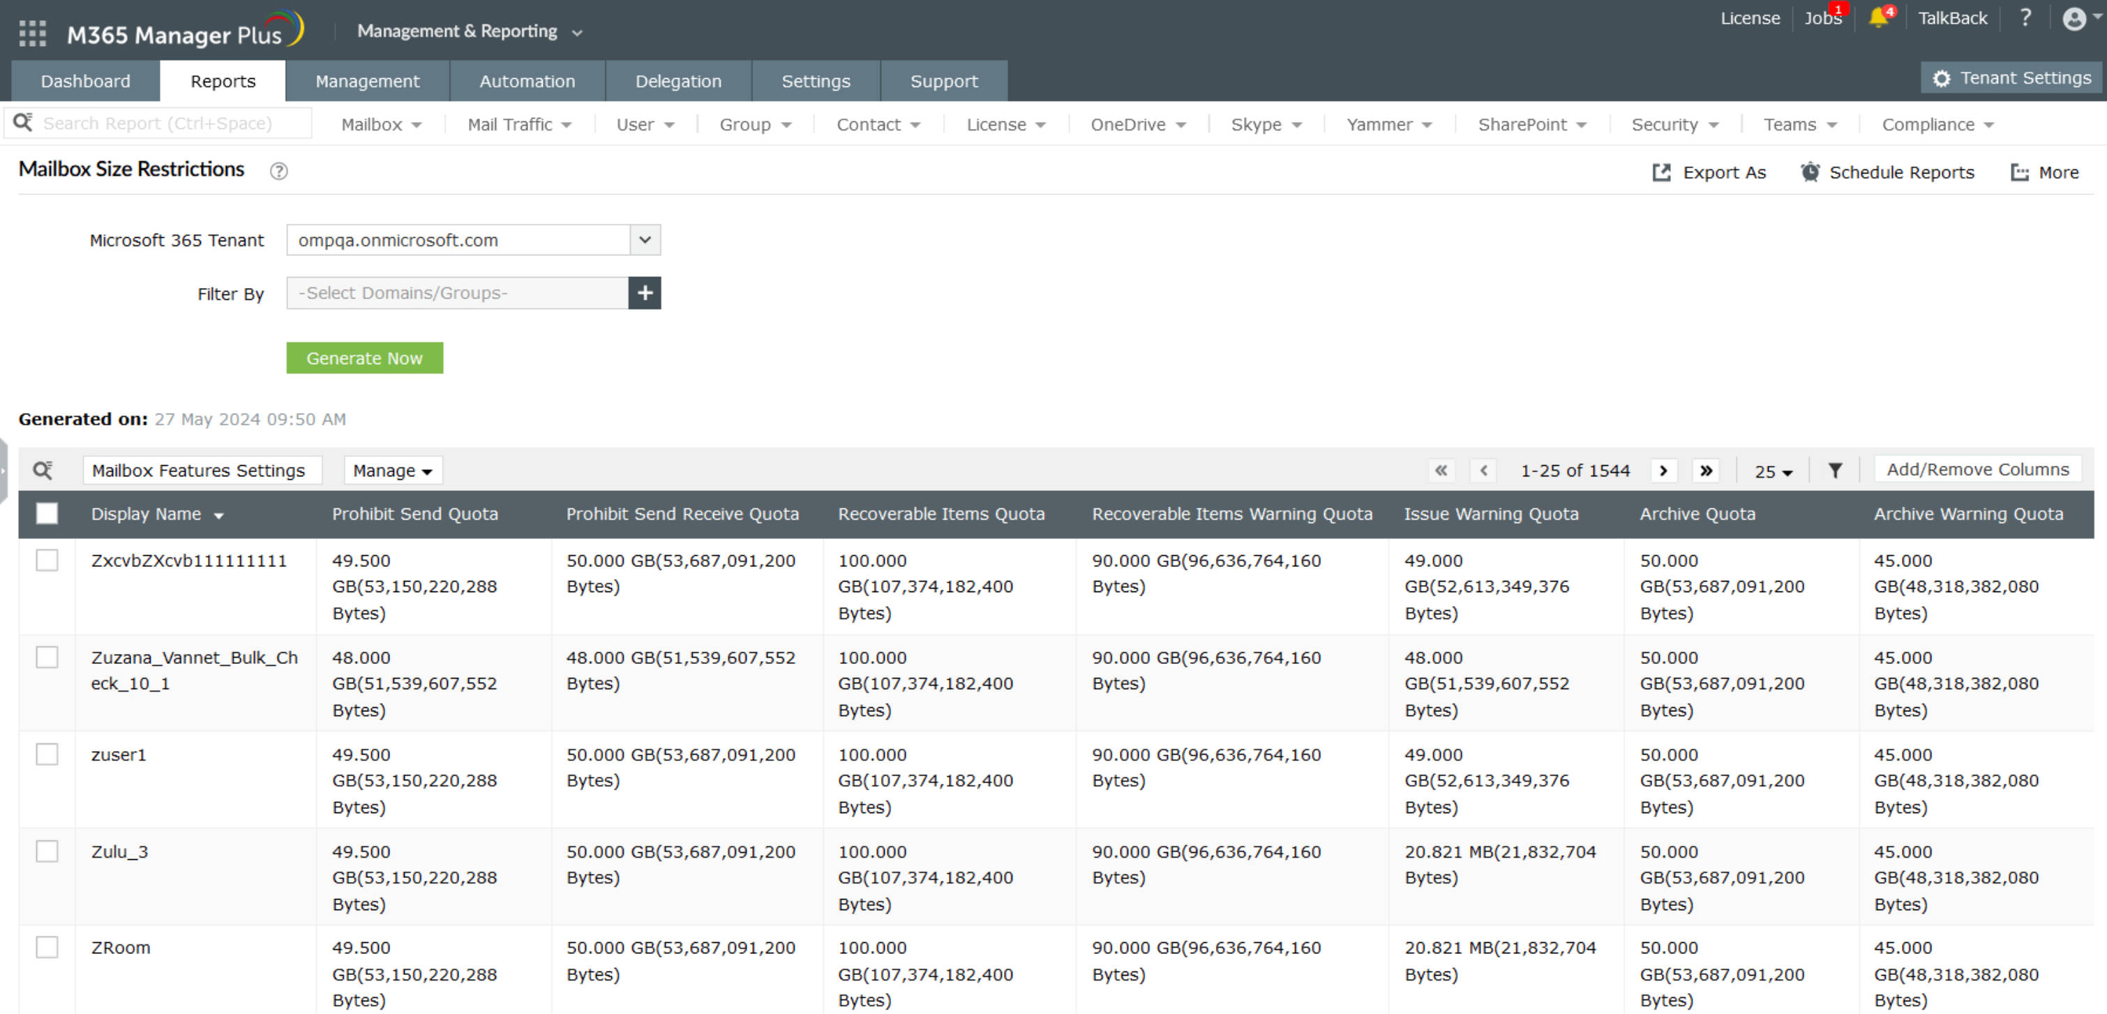Check the zuser1 row checkbox
Screen dimensions: 2107x1014
click(47, 754)
